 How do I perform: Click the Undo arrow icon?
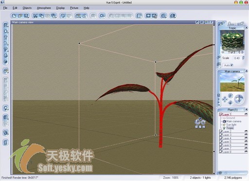coord(63,16)
